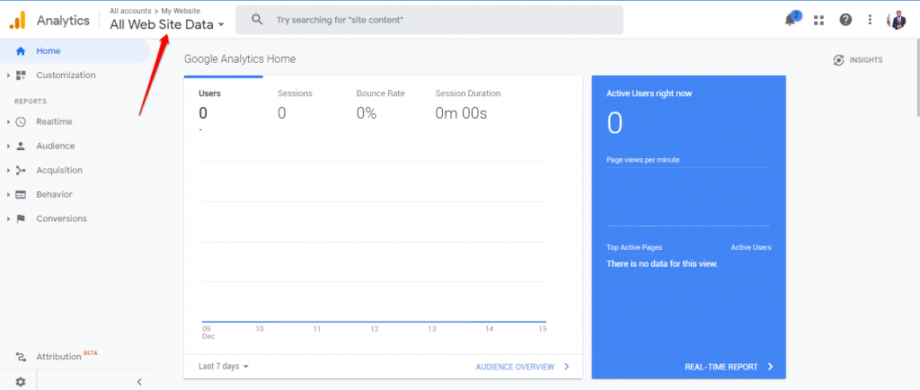Click the search input field
920x390 pixels.
tap(429, 20)
